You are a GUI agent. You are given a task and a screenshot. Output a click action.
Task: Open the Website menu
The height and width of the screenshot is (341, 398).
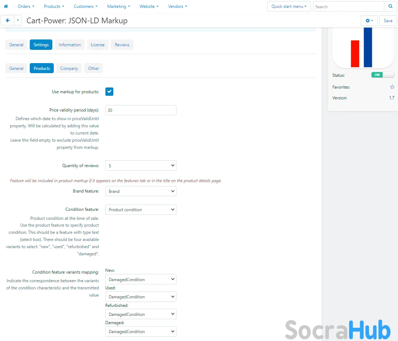coord(149,6)
